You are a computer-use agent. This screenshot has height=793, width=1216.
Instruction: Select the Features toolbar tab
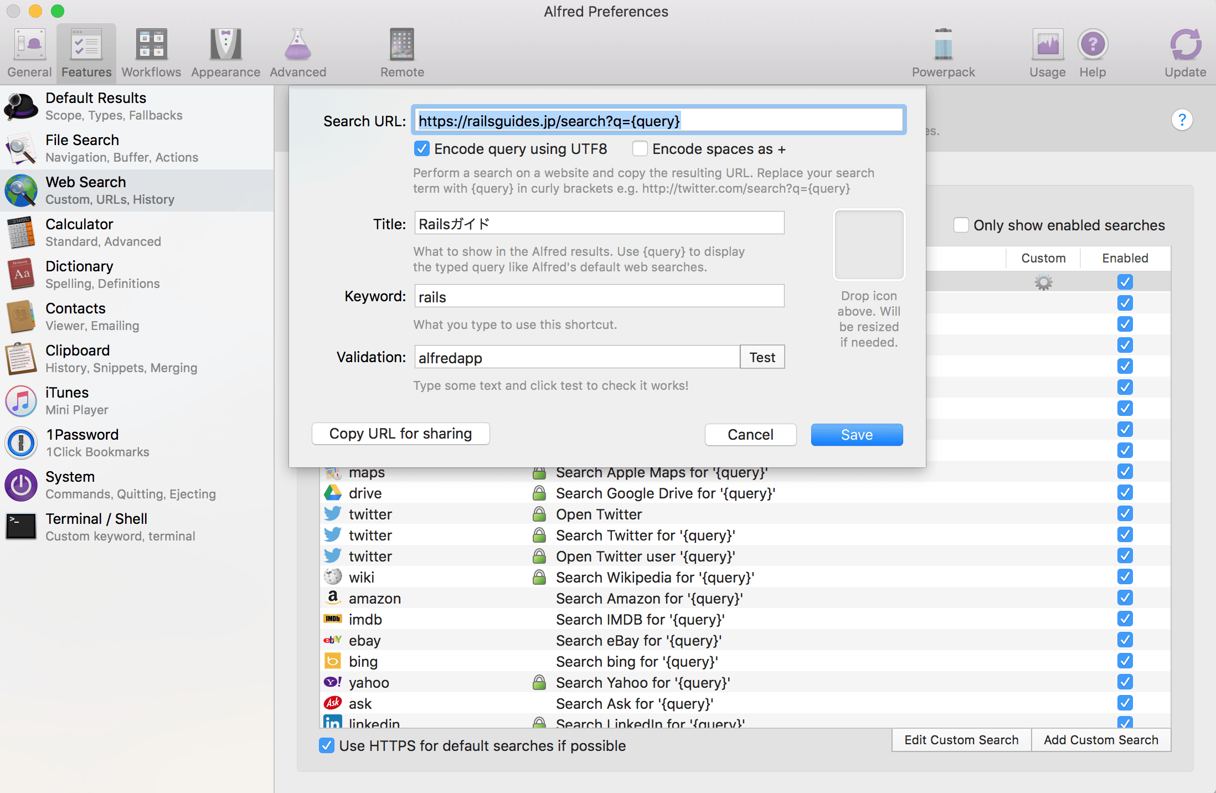[x=86, y=53]
